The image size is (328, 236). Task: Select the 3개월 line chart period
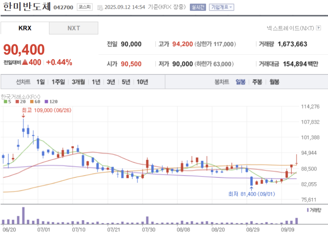coord(78,82)
